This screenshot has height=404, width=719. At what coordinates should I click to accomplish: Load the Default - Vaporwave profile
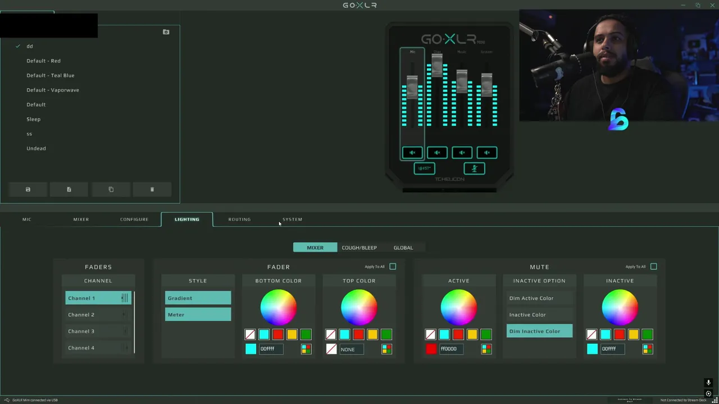click(x=52, y=90)
